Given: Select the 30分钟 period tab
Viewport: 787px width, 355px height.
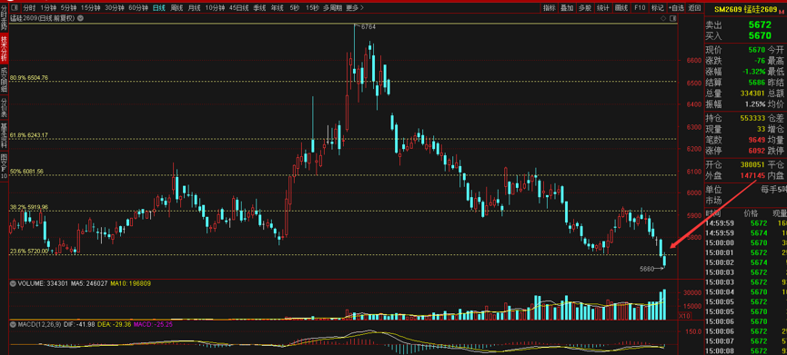Looking at the screenshot, I should [115, 7].
